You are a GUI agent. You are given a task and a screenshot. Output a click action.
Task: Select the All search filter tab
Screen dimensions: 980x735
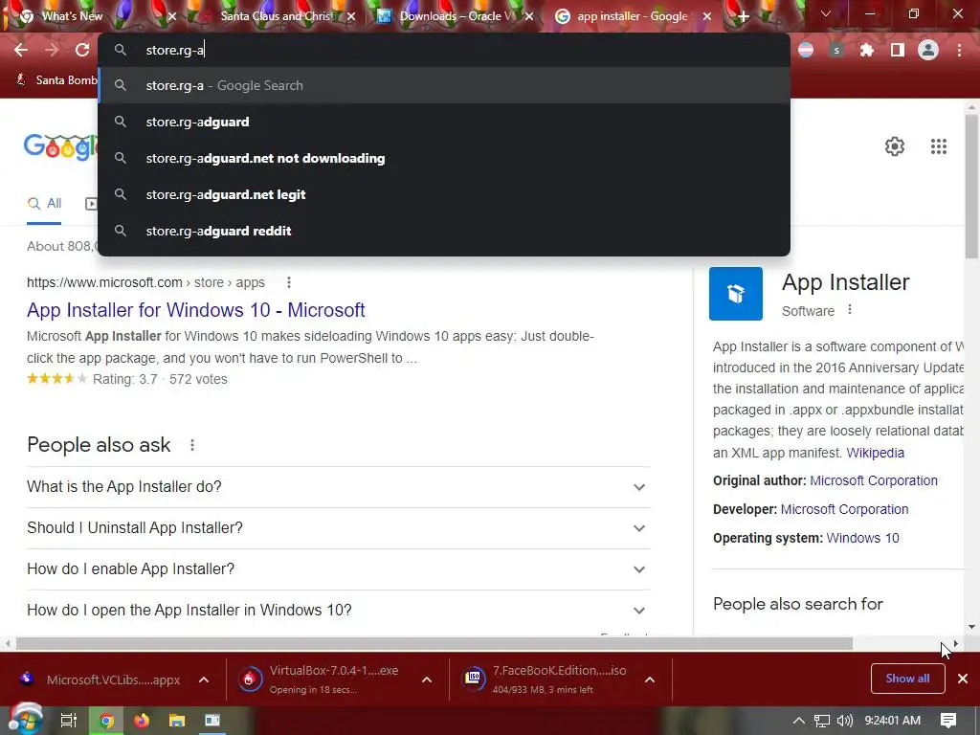(44, 203)
